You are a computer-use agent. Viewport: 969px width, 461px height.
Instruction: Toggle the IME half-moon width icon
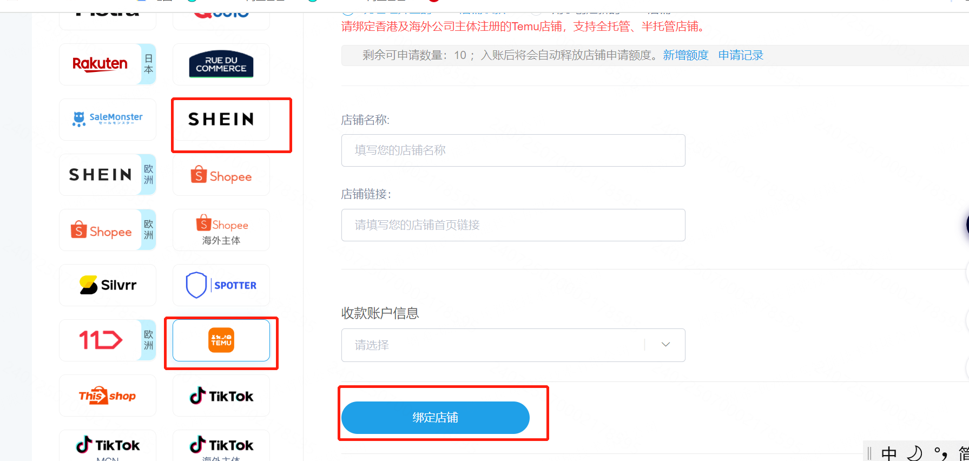coord(915,453)
